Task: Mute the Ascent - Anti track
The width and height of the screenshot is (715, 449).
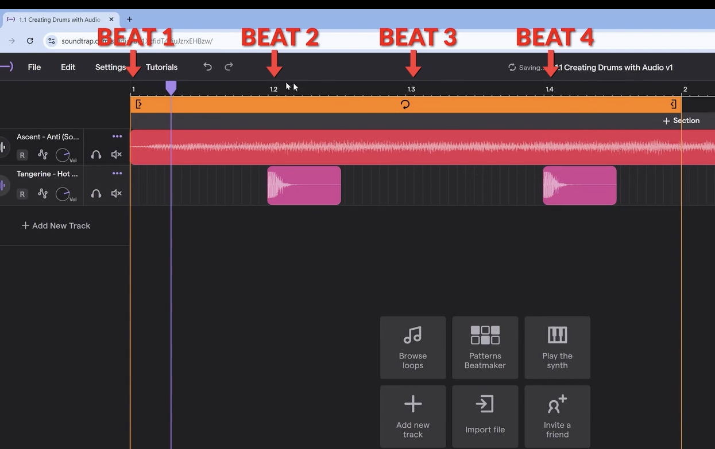Action: [x=116, y=154]
